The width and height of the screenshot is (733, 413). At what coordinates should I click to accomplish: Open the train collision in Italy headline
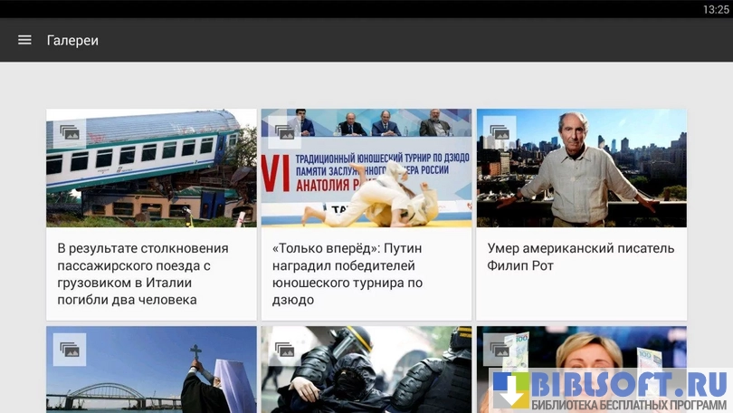(x=143, y=274)
